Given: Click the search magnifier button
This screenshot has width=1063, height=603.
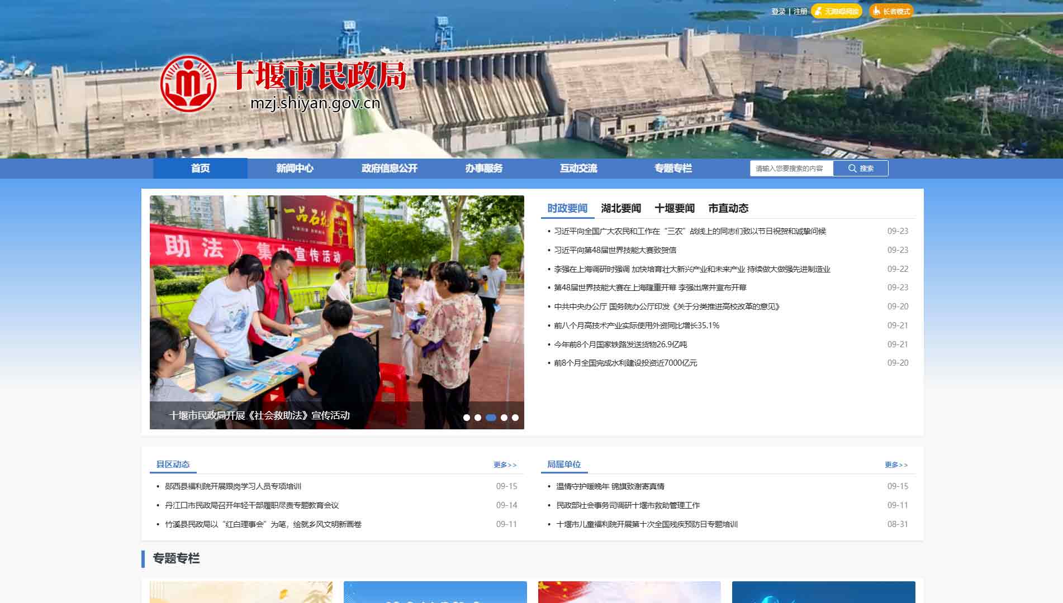Looking at the screenshot, I should coord(860,168).
